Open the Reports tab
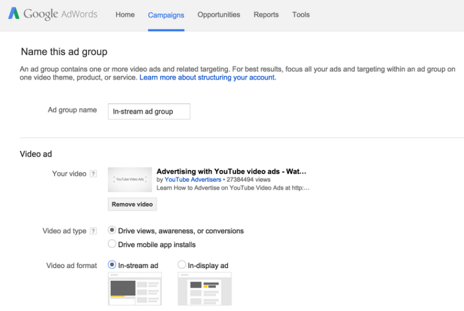Screen dimensions: 464x311 [x=266, y=15]
